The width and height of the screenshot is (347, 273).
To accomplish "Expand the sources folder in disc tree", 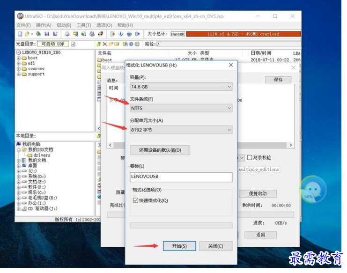I will [x=19, y=69].
